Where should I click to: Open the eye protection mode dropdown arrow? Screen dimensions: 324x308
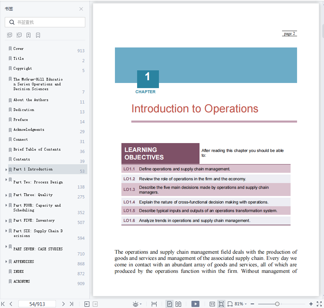[x=141, y=304]
